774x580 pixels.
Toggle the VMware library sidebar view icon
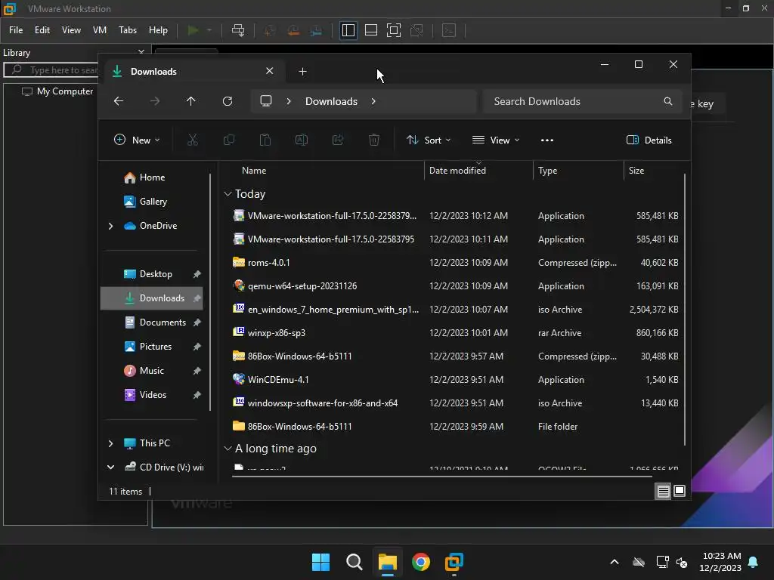[x=348, y=30]
